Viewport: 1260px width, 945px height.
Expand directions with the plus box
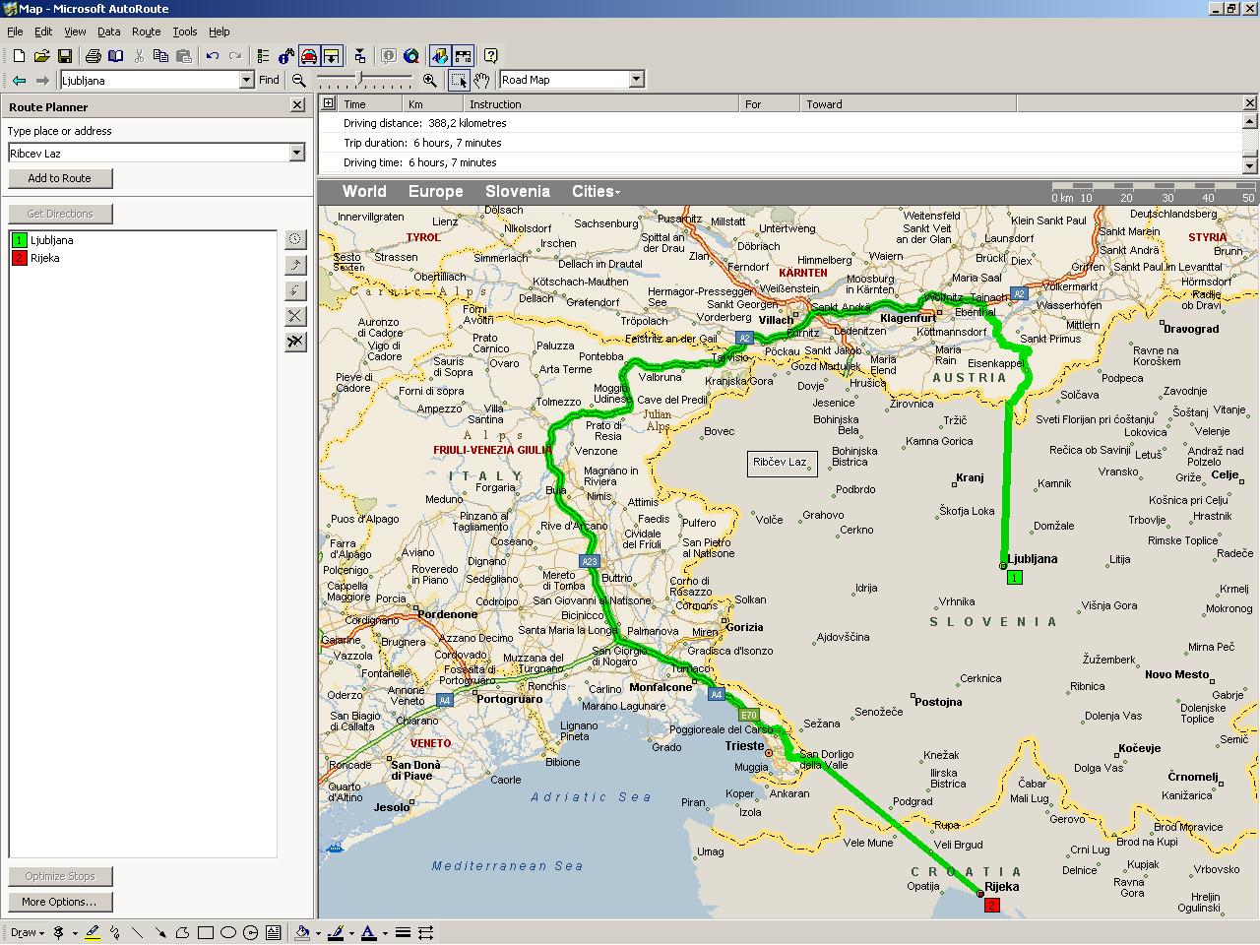point(328,103)
